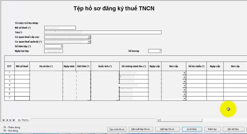Open the 01-TNCN sheet tab
The height and width of the screenshot is (134, 247).
(23, 120)
